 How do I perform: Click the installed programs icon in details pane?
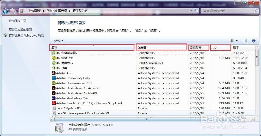point(59,128)
